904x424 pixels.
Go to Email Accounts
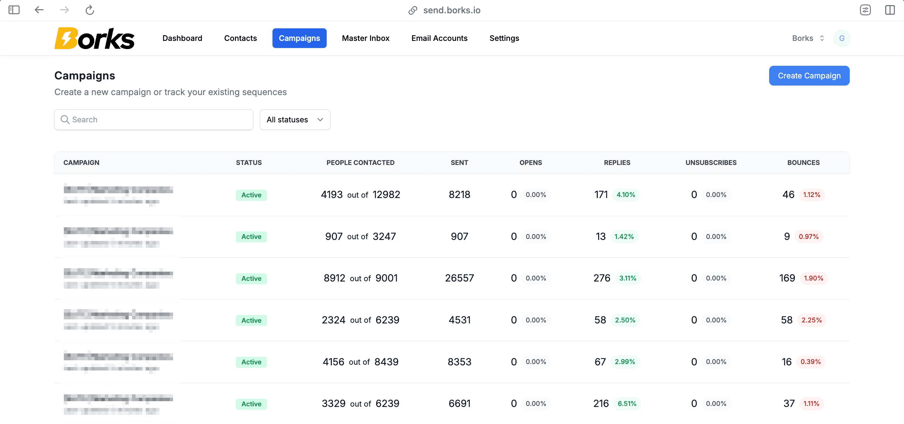pyautogui.click(x=439, y=38)
